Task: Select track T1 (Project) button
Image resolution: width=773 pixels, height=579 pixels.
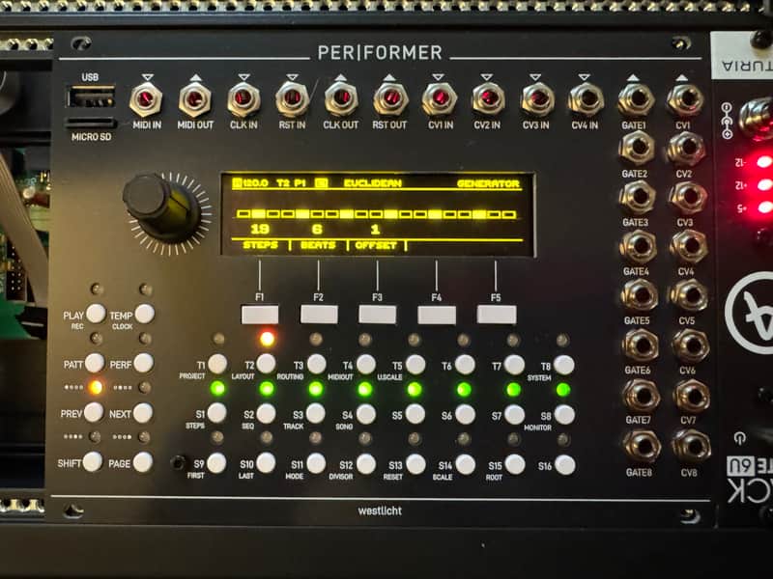Action: pyautogui.click(x=217, y=364)
